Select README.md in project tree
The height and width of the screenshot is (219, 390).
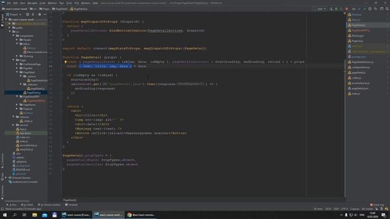[21, 170]
